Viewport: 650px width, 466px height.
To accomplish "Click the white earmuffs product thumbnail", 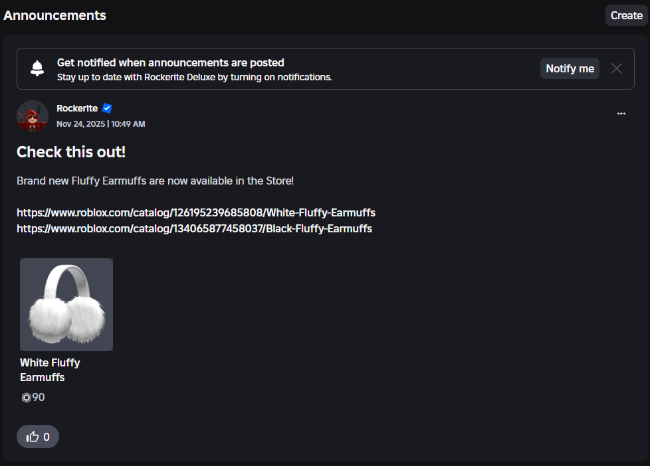I will click(x=66, y=304).
